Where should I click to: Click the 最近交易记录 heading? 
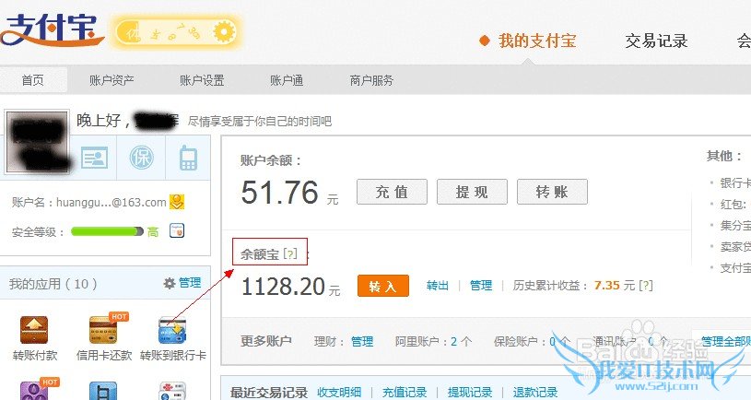click(269, 393)
